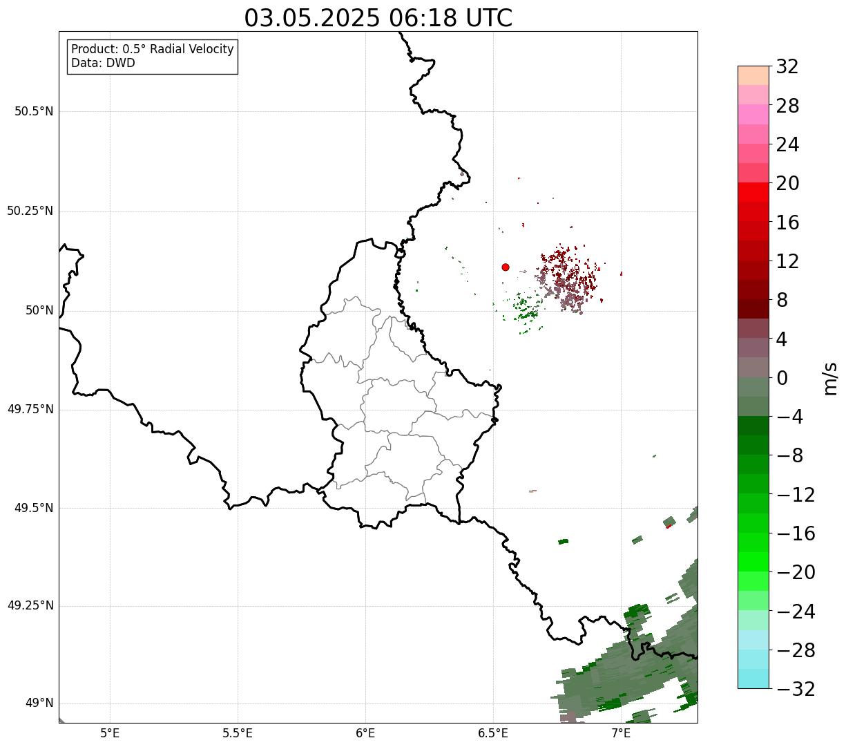Click the colorbar −16 tick label
Image resolution: width=846 pixels, height=747 pixels.
(796, 533)
